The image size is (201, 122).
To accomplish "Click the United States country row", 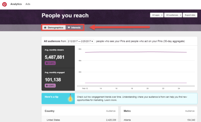I will pyautogui.click(x=80, y=120).
